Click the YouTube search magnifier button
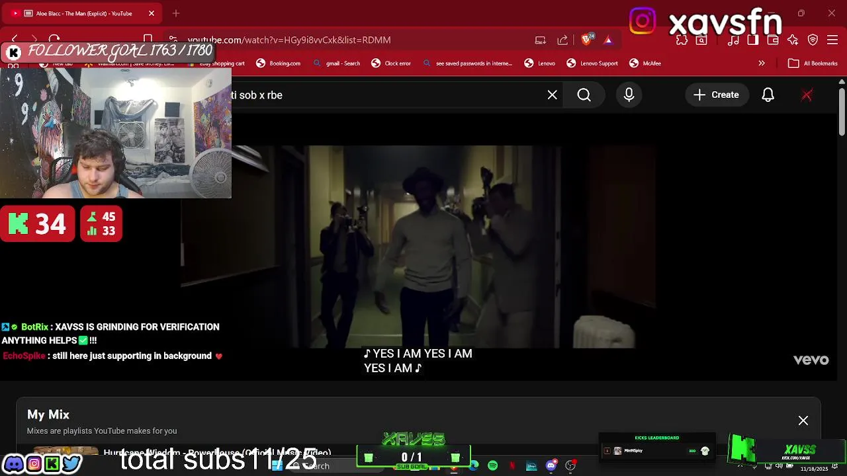The width and height of the screenshot is (847, 476). [x=584, y=95]
